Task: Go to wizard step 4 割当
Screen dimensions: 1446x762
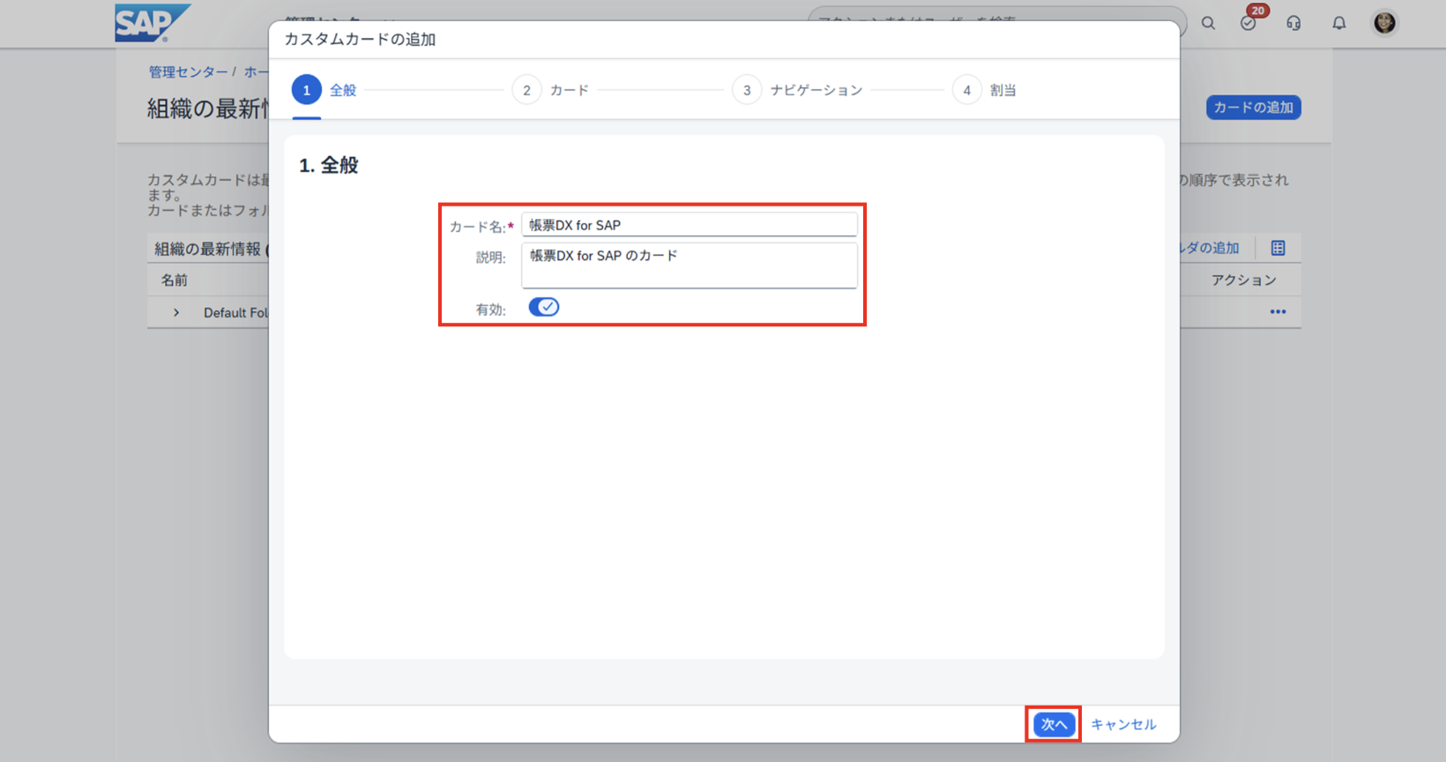Action: coord(967,90)
